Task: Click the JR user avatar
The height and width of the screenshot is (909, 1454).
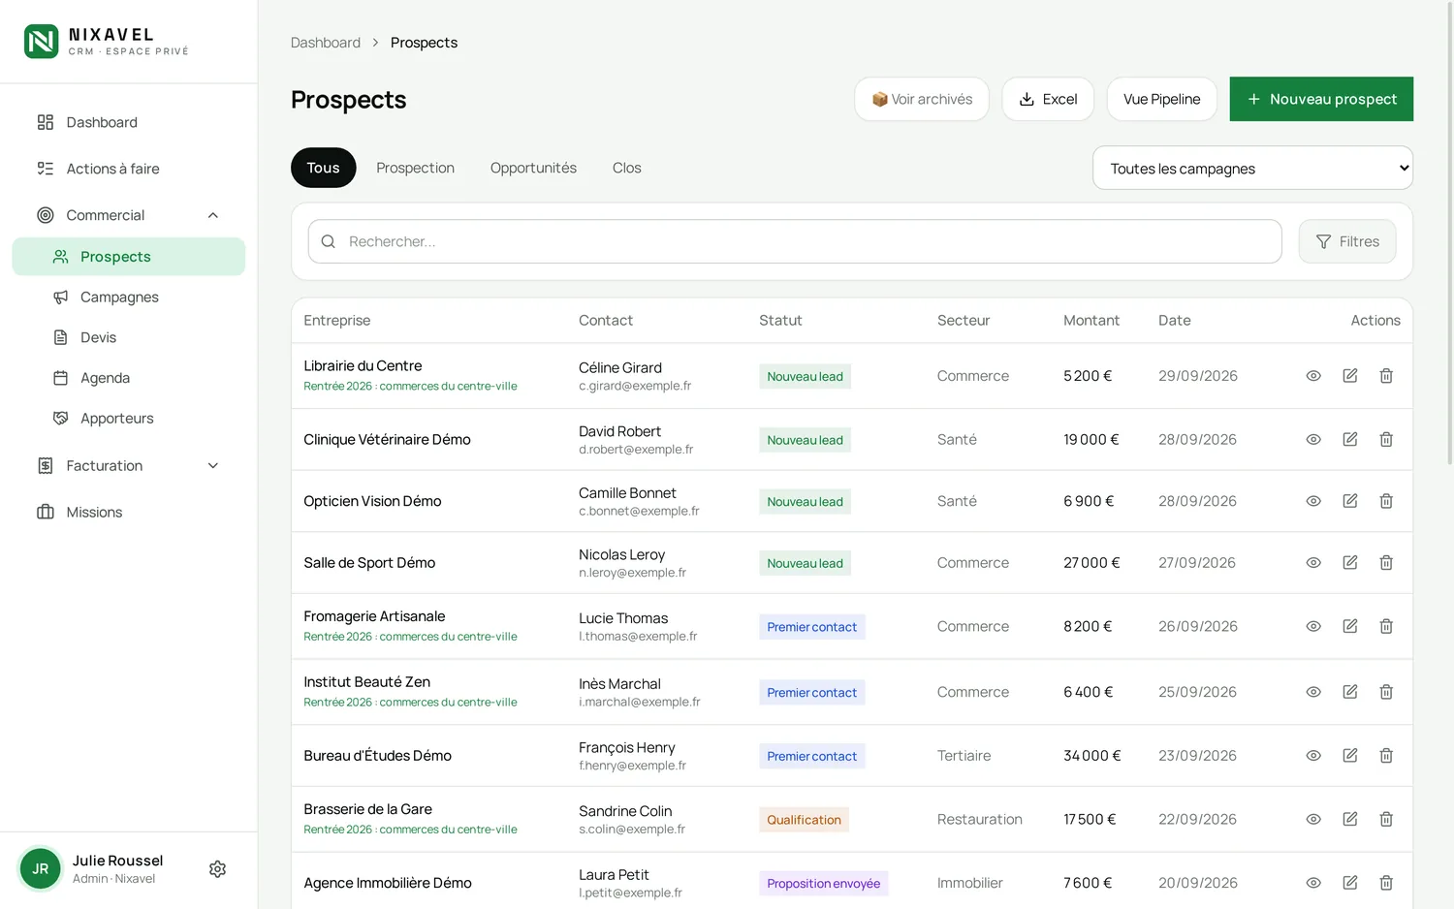Action: coord(41,869)
